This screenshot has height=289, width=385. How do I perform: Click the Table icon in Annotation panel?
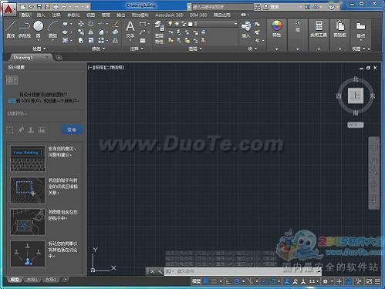click(x=143, y=40)
